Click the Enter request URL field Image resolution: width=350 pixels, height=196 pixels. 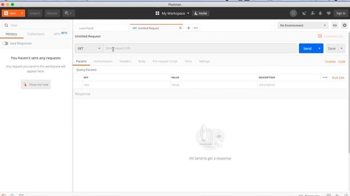200,48
